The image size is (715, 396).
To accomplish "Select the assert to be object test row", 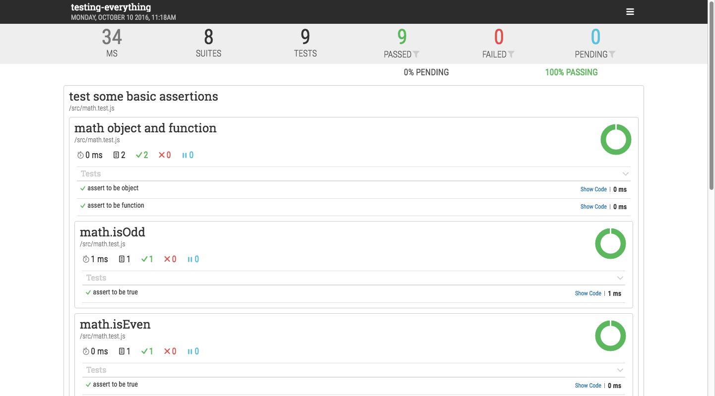I will pyautogui.click(x=355, y=189).
